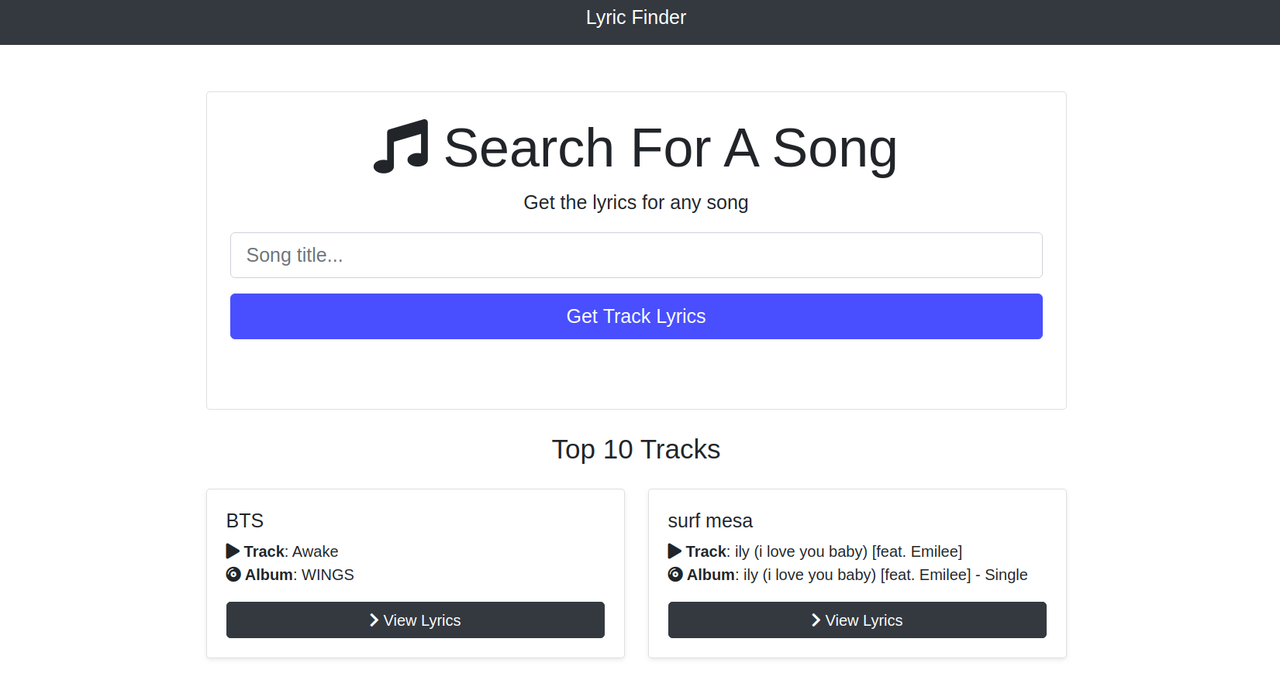Submit with the Get Track Lyrics button
The image size is (1280, 673).
(636, 316)
